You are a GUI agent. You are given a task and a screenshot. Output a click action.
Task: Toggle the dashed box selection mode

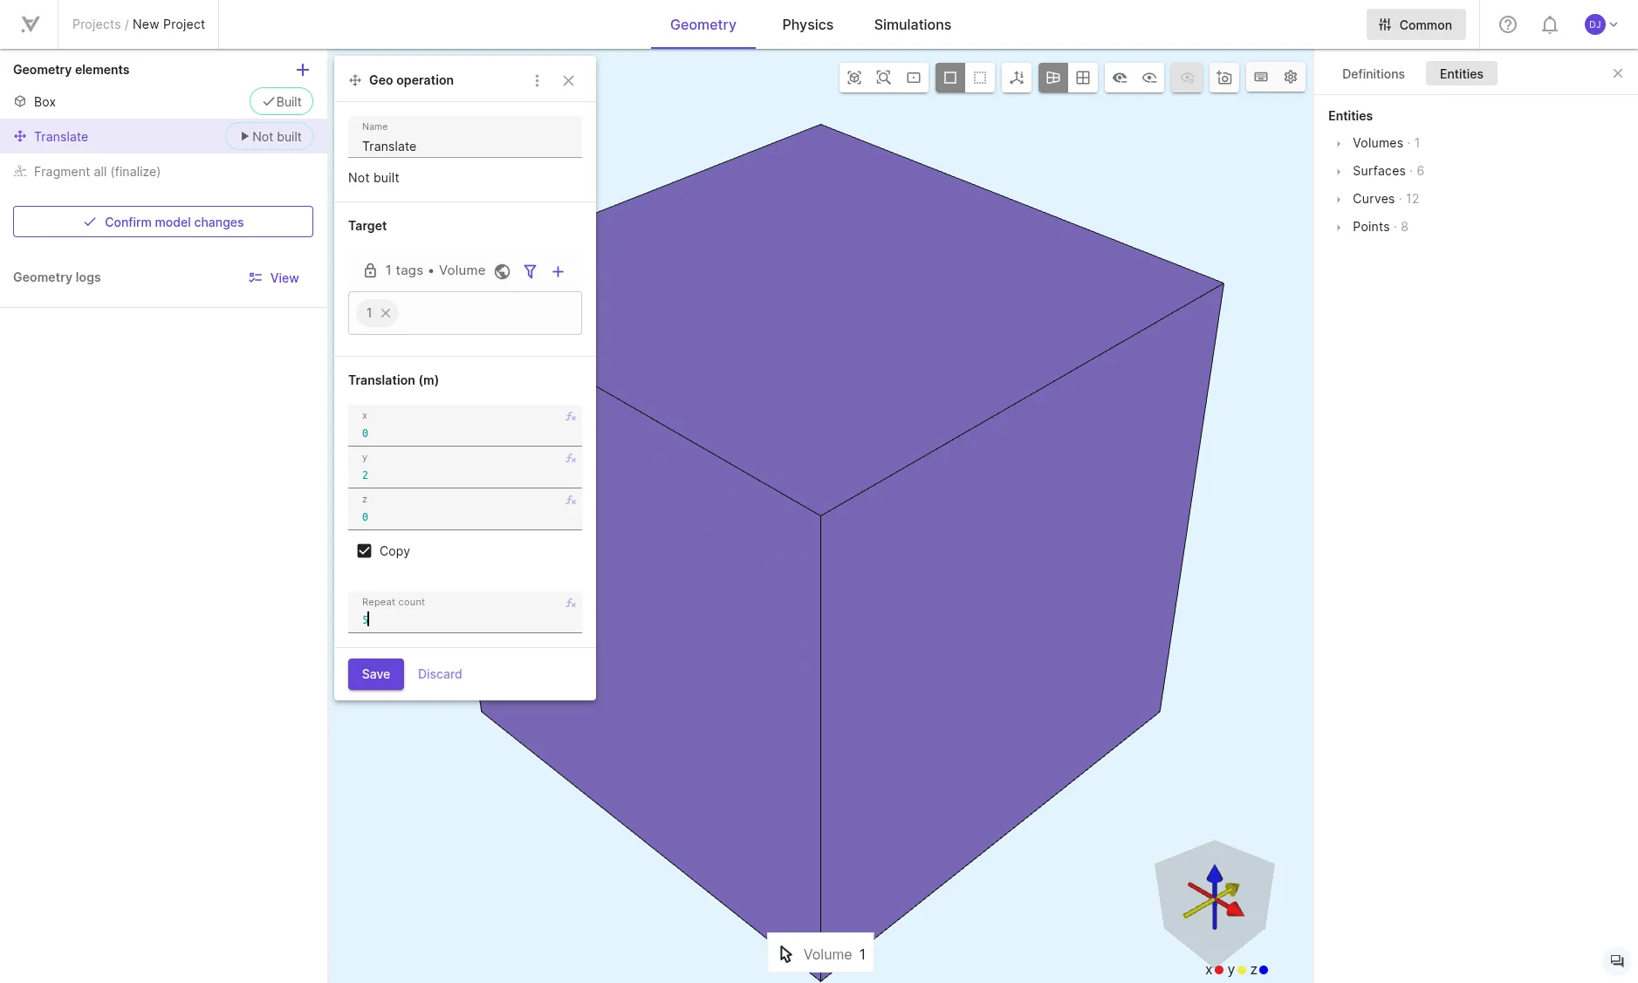coord(980,78)
